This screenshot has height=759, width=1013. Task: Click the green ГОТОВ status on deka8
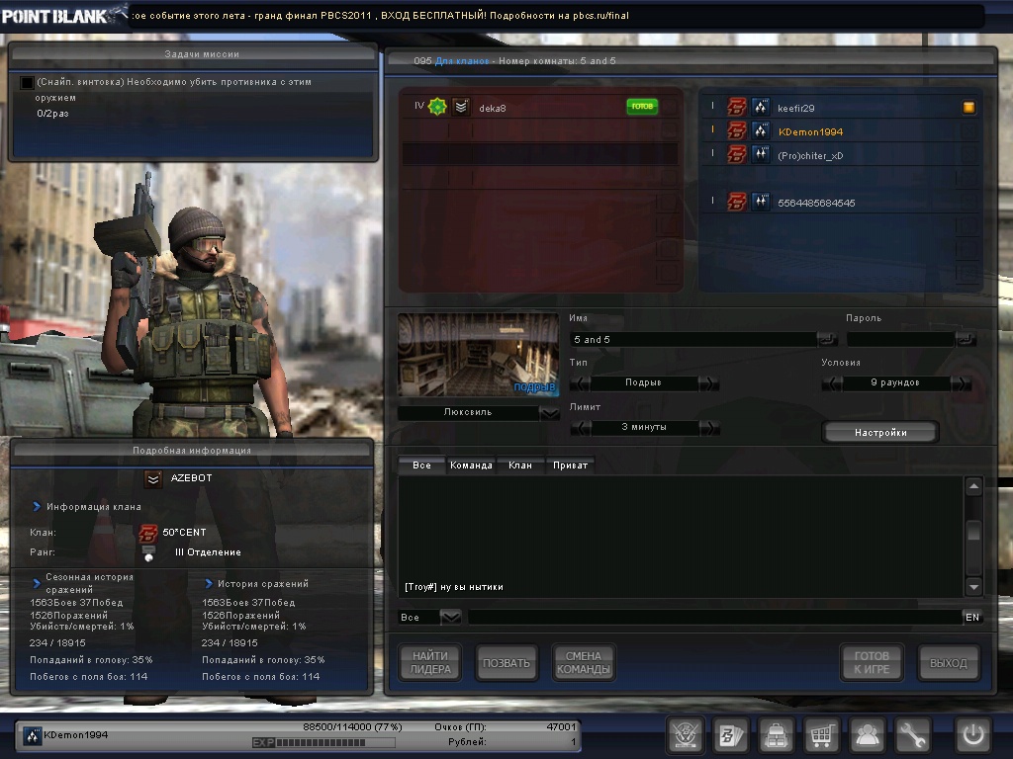[x=642, y=107]
